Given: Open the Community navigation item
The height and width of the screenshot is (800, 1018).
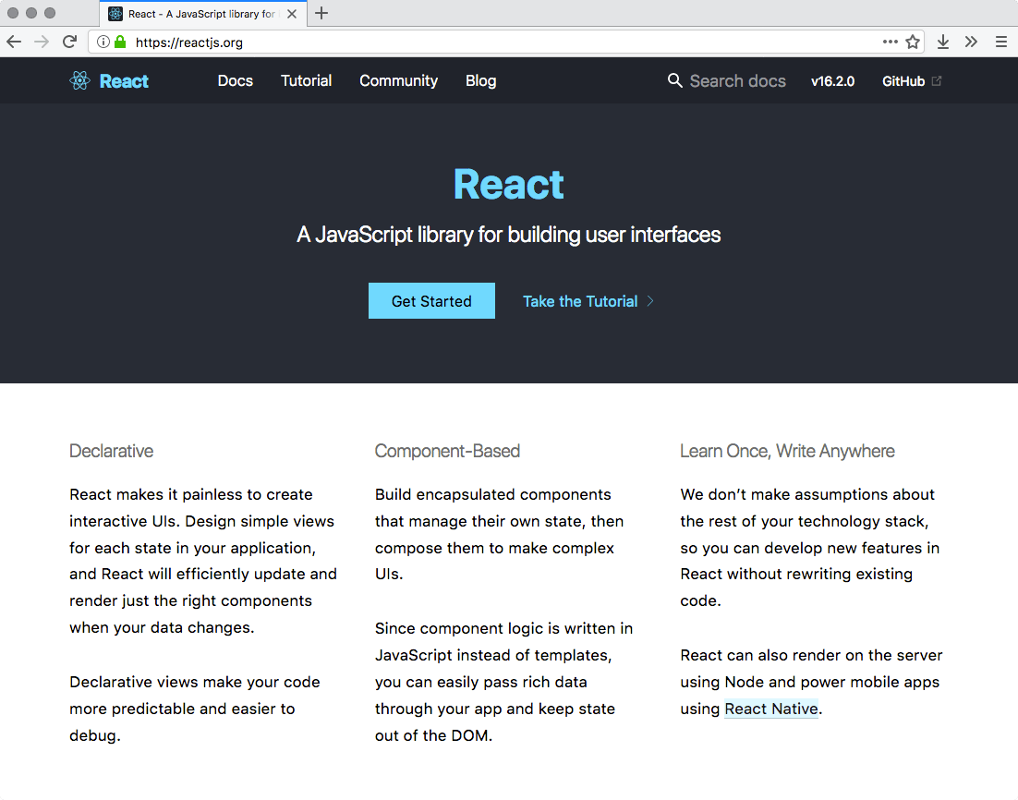Looking at the screenshot, I should [398, 81].
